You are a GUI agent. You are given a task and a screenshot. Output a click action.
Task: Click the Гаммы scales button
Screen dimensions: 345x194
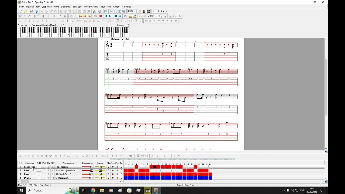coord(120,25)
